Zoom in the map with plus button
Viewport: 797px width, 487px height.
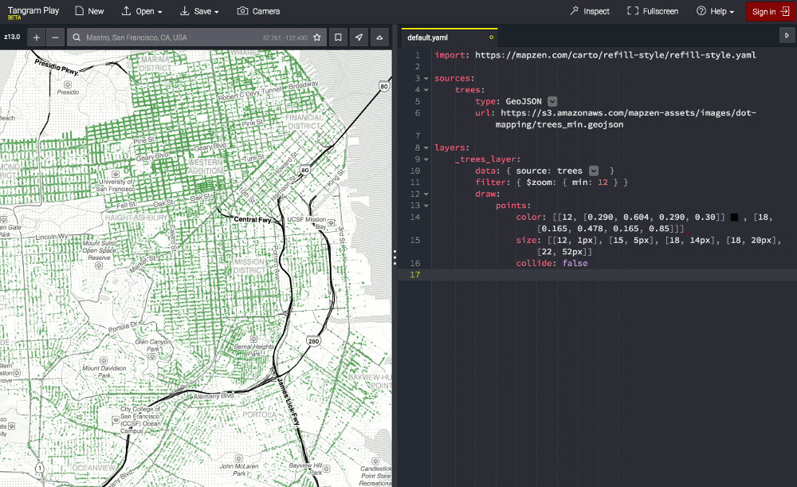(36, 37)
